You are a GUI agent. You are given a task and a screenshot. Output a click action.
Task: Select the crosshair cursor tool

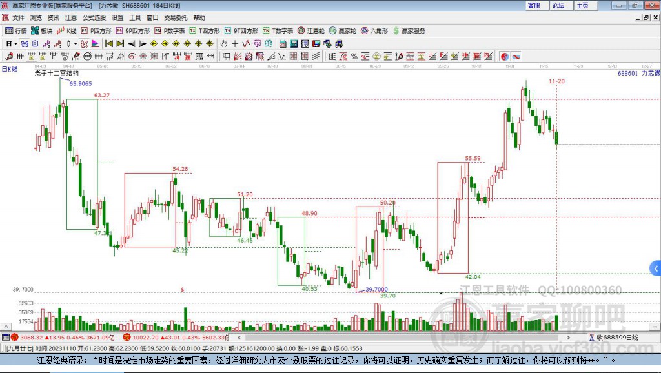pyautogui.click(x=235, y=43)
